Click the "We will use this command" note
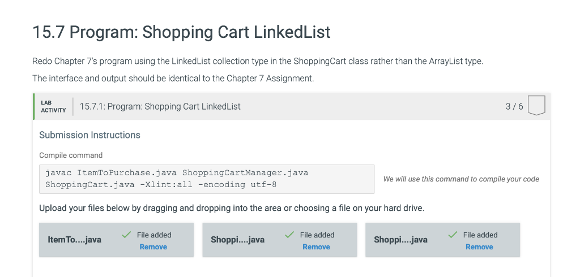Screen dimensions: 580x277 461,179
